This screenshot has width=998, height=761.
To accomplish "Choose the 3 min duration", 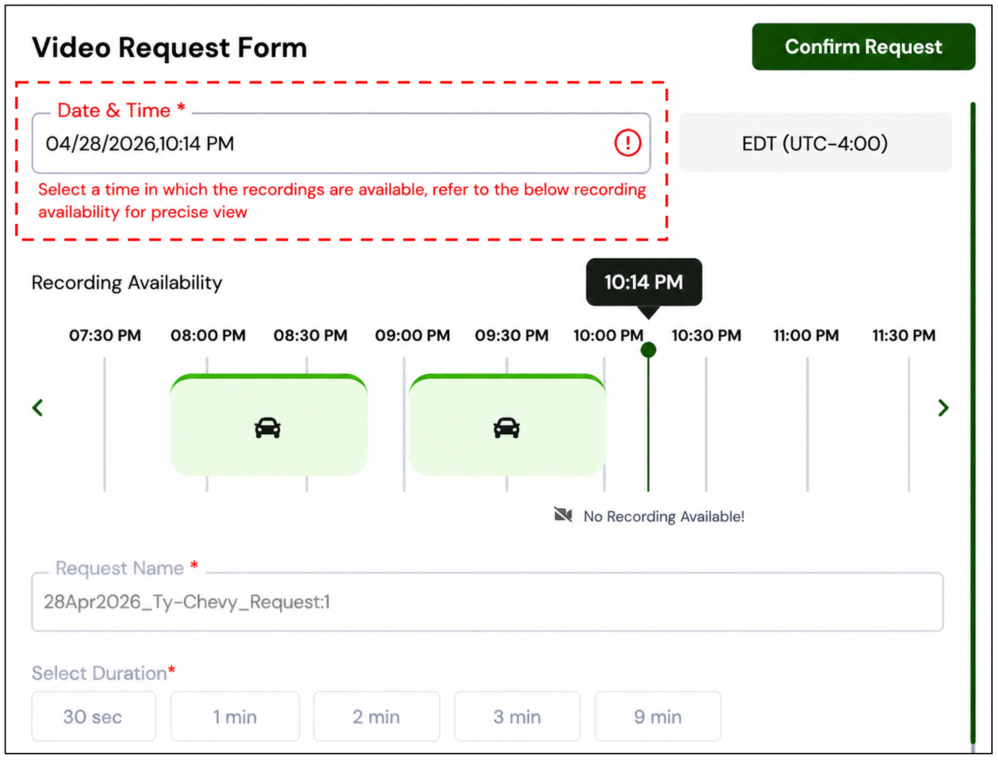I will click(517, 717).
